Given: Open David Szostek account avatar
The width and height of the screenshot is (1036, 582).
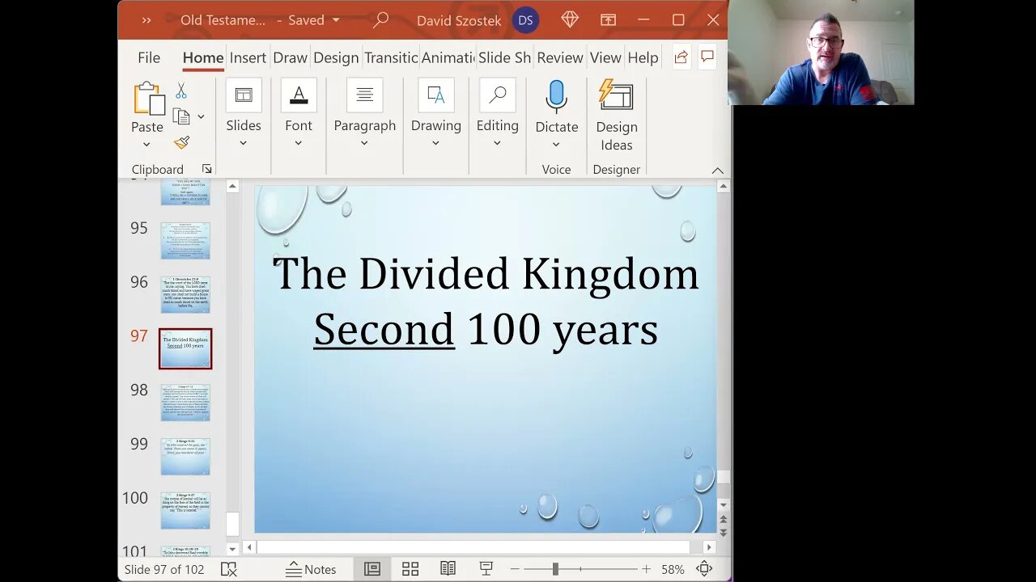Looking at the screenshot, I should [525, 20].
